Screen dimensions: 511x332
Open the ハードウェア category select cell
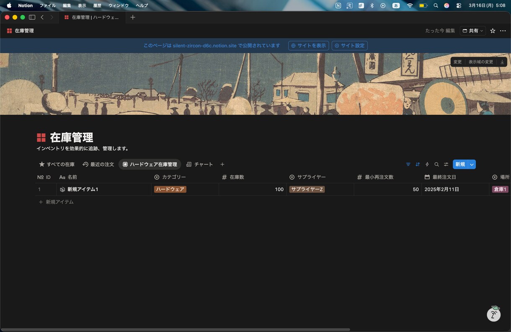185,189
